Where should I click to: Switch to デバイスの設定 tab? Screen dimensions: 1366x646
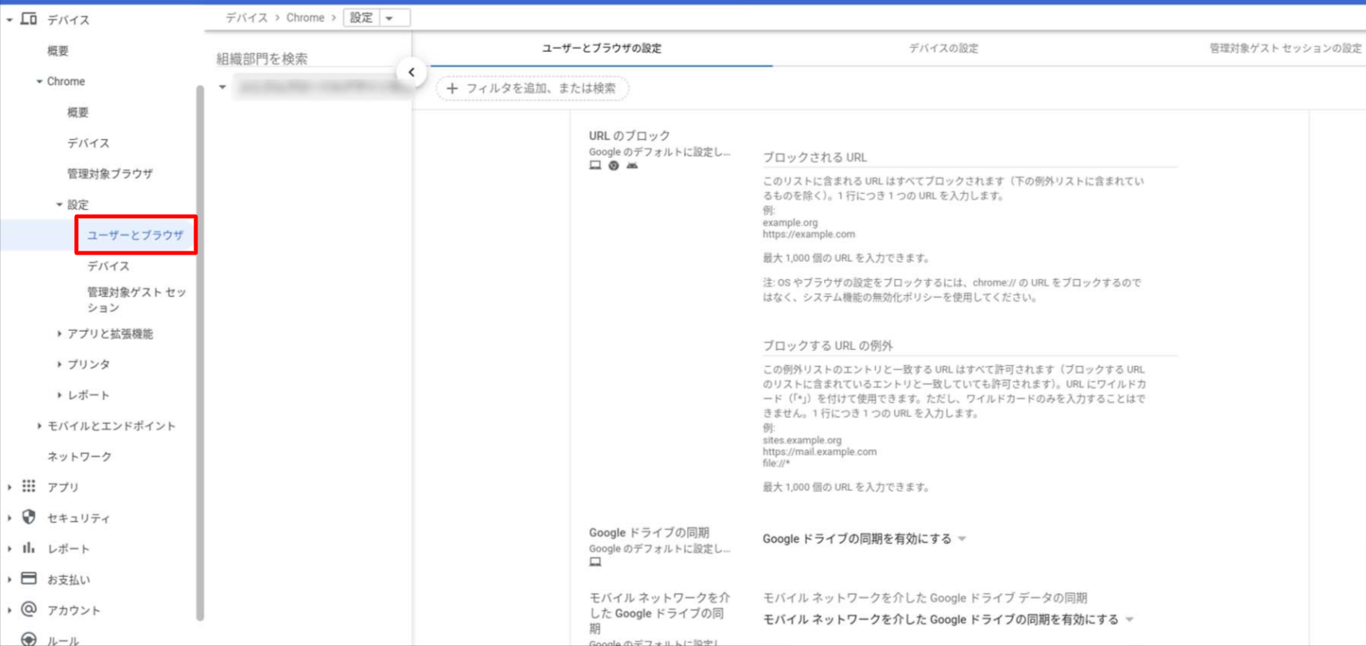click(943, 48)
